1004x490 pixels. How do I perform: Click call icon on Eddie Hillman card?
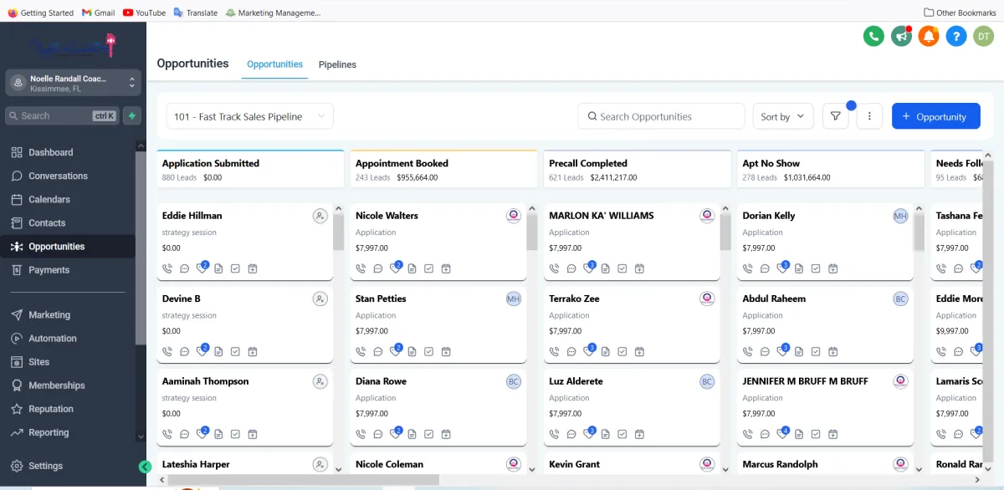click(167, 268)
